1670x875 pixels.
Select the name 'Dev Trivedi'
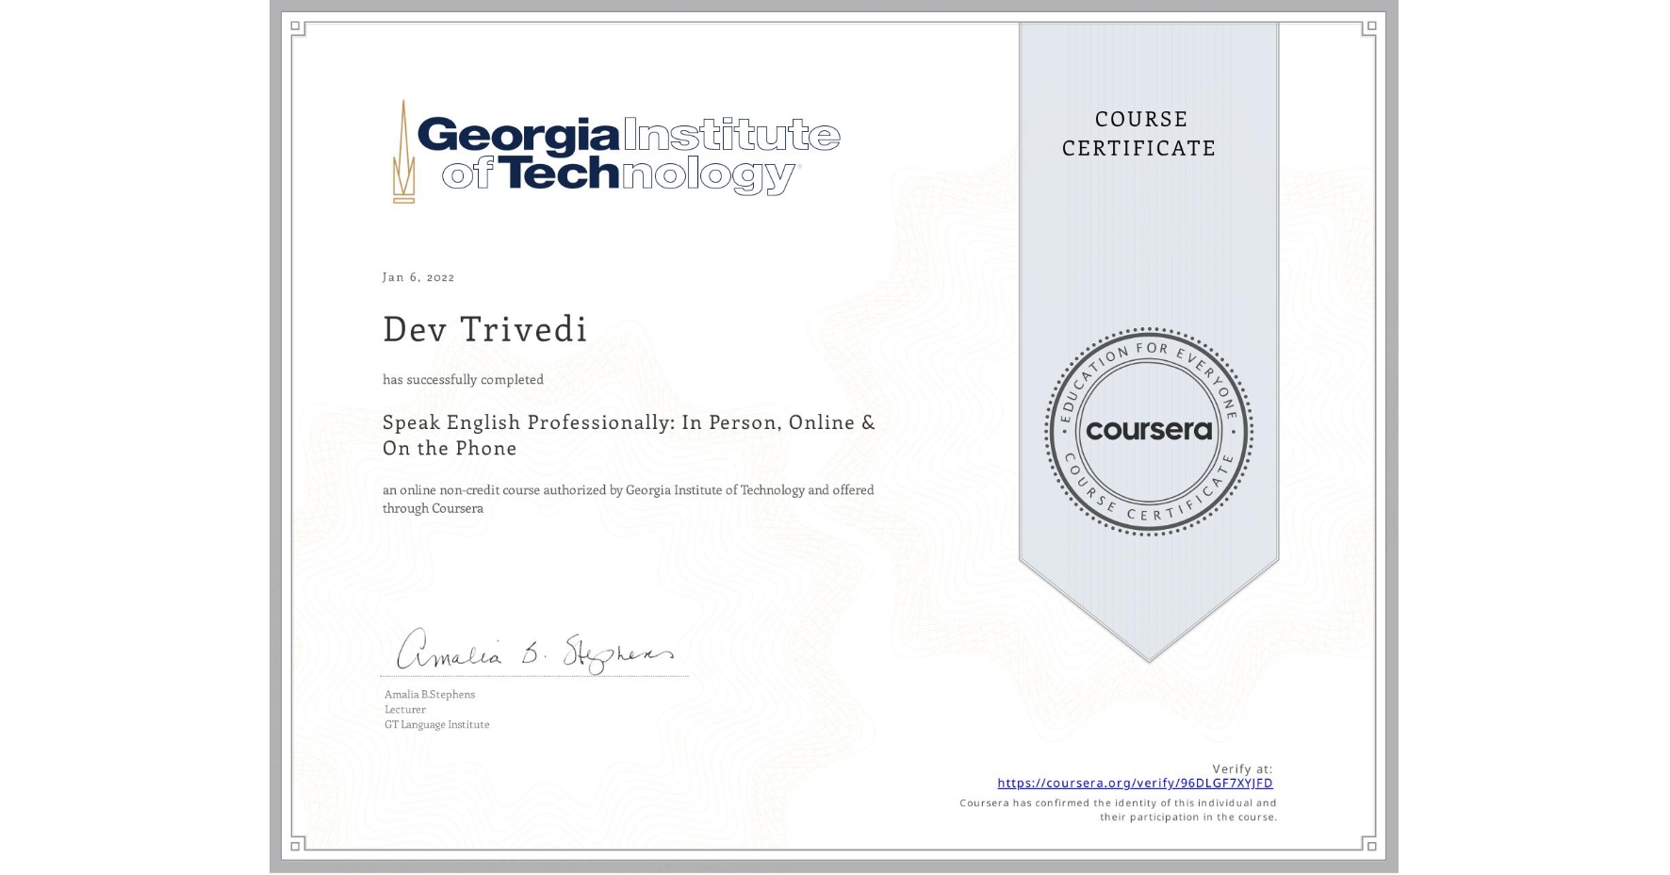point(484,329)
